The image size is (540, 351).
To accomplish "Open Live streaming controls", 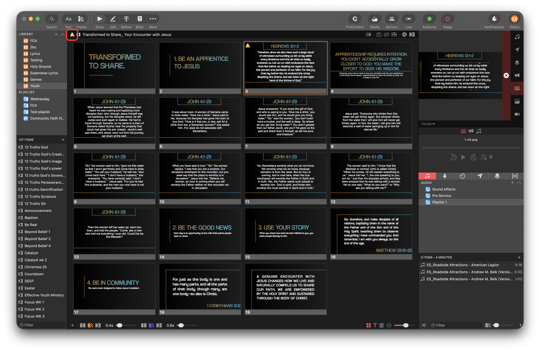I will (x=409, y=19).
